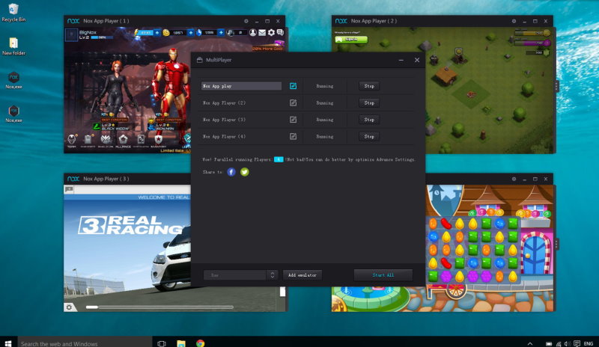Open Inventory menu in Player 1 game
This screenshot has height=347, width=599.
tap(158, 141)
